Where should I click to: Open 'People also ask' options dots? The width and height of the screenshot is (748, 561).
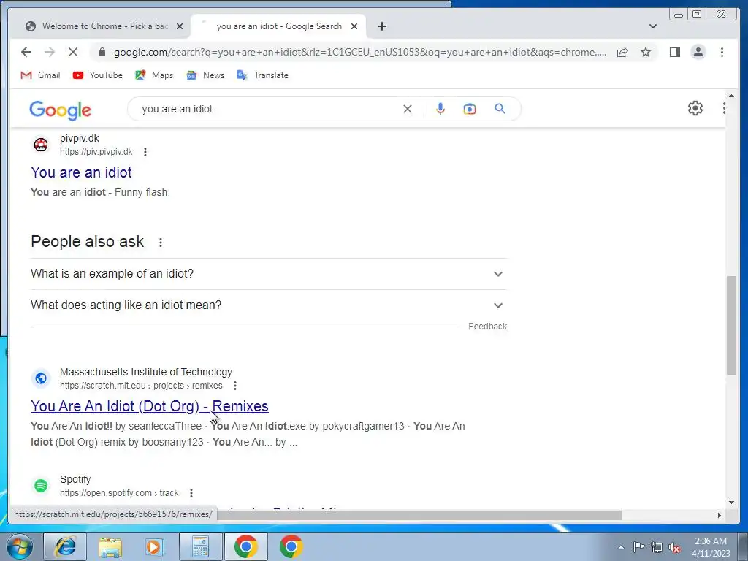pyautogui.click(x=160, y=243)
